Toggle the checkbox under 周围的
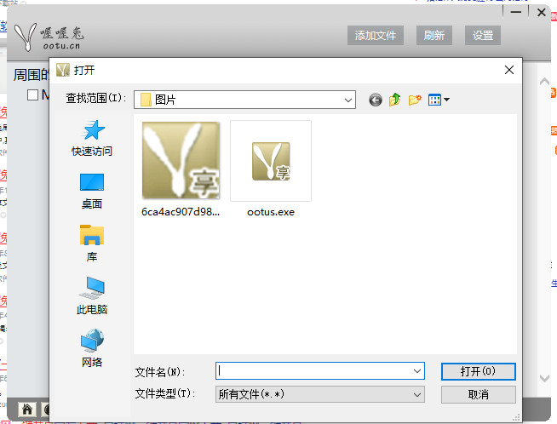This screenshot has width=557, height=424. (33, 95)
